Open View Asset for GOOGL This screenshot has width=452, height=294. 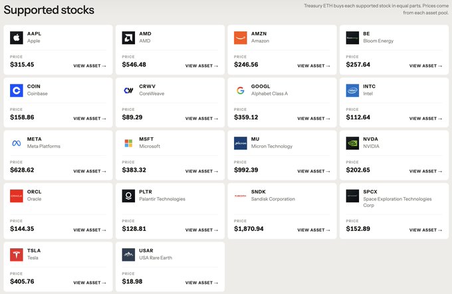point(314,119)
